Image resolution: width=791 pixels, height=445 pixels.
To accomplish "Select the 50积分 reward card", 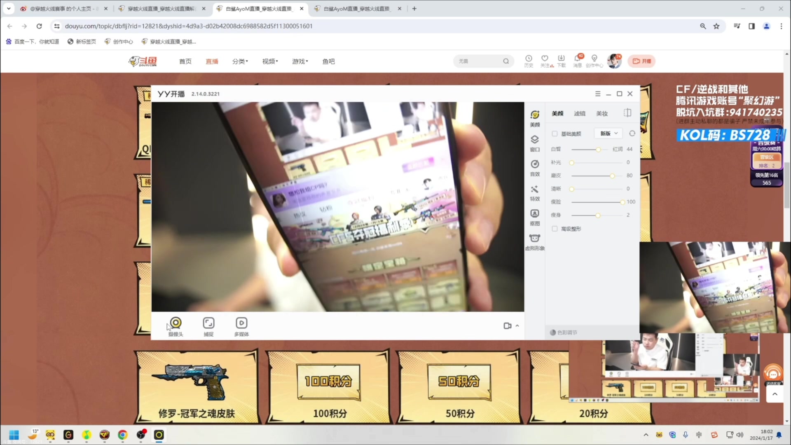I will [459, 386].
